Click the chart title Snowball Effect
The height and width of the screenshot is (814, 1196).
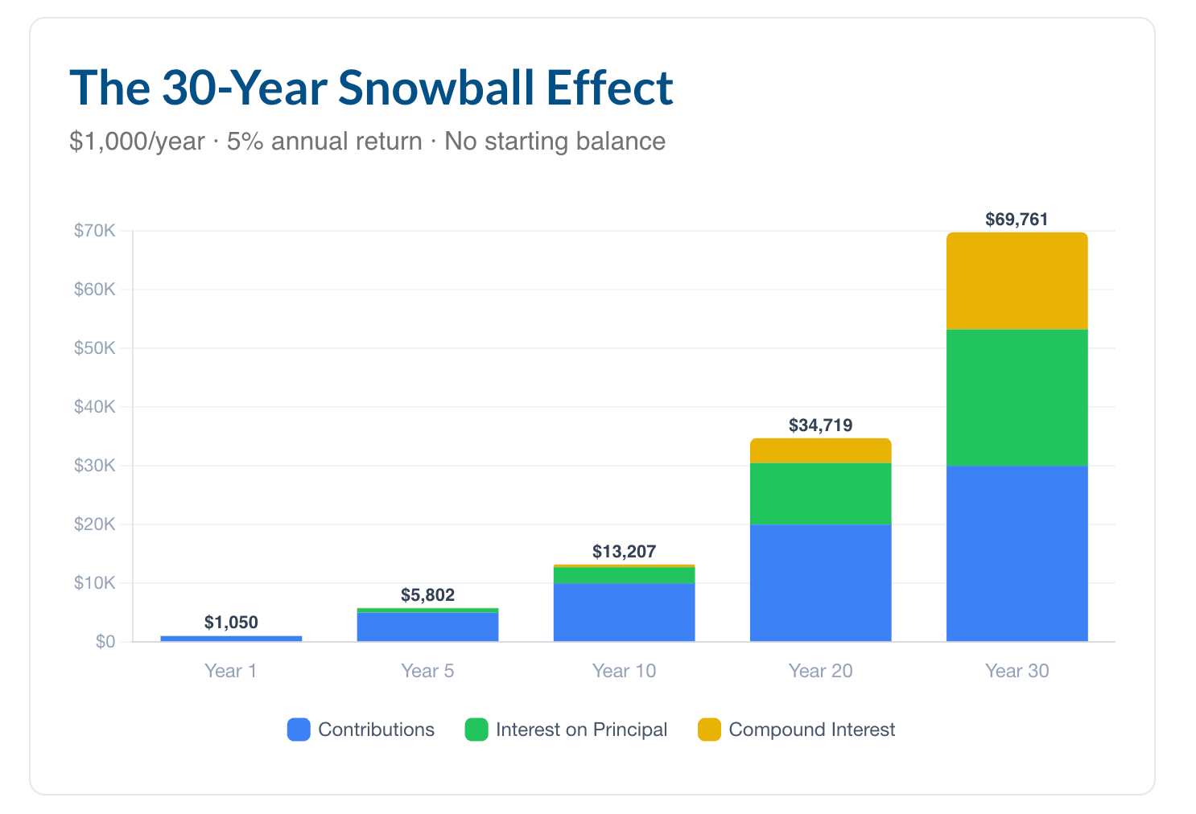[505, 87]
